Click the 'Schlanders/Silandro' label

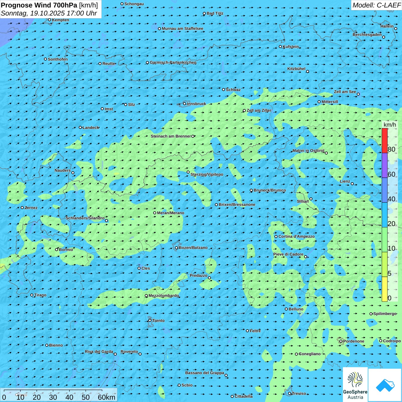(x=85, y=218)
